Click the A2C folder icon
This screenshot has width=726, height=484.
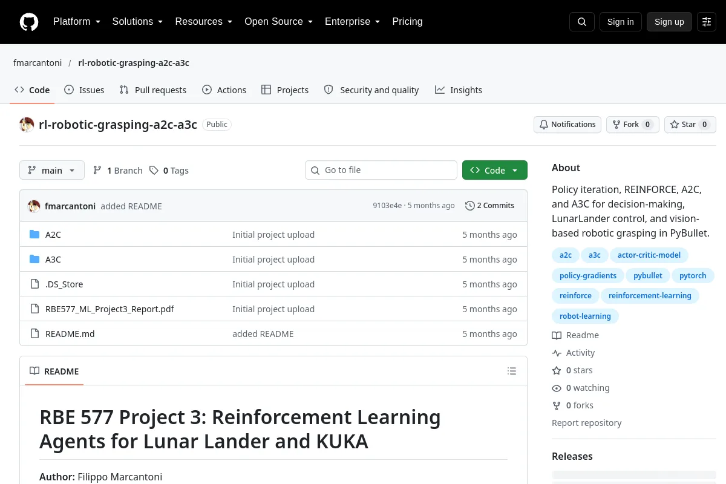click(34, 235)
